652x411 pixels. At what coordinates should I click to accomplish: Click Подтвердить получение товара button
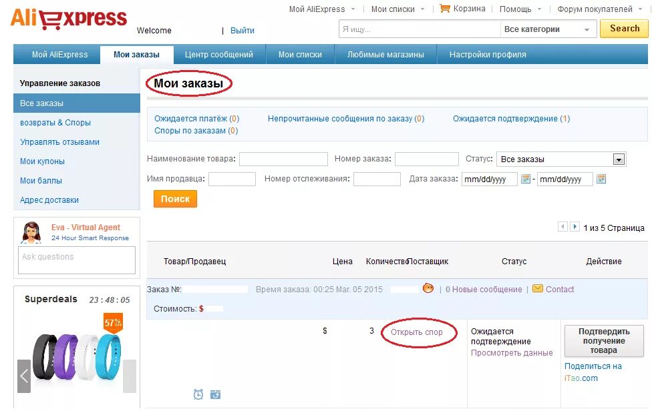coord(604,341)
